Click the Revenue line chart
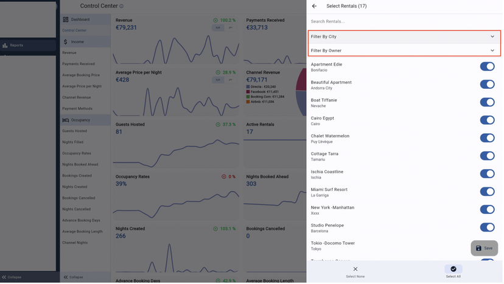The image size is (504, 284). point(177,49)
